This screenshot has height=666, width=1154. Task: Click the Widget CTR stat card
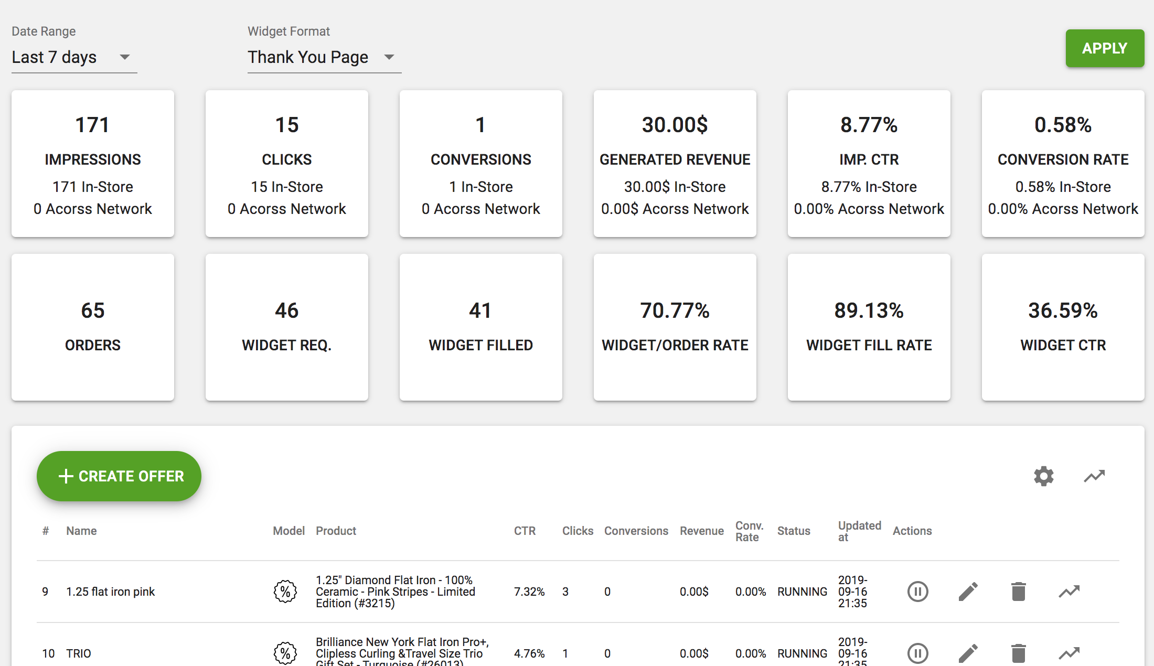(1063, 327)
